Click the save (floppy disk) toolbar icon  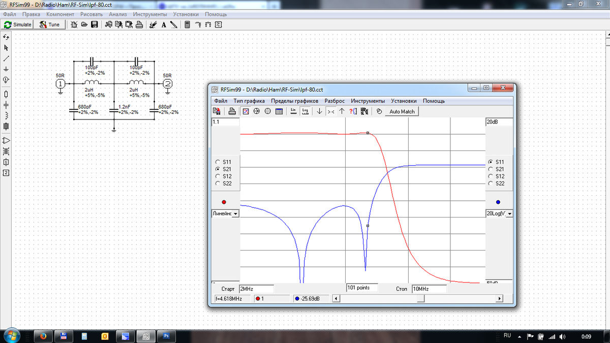coord(95,24)
